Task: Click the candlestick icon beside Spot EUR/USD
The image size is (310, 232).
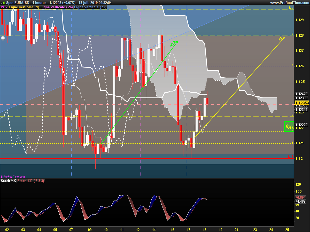Action: 3,3
